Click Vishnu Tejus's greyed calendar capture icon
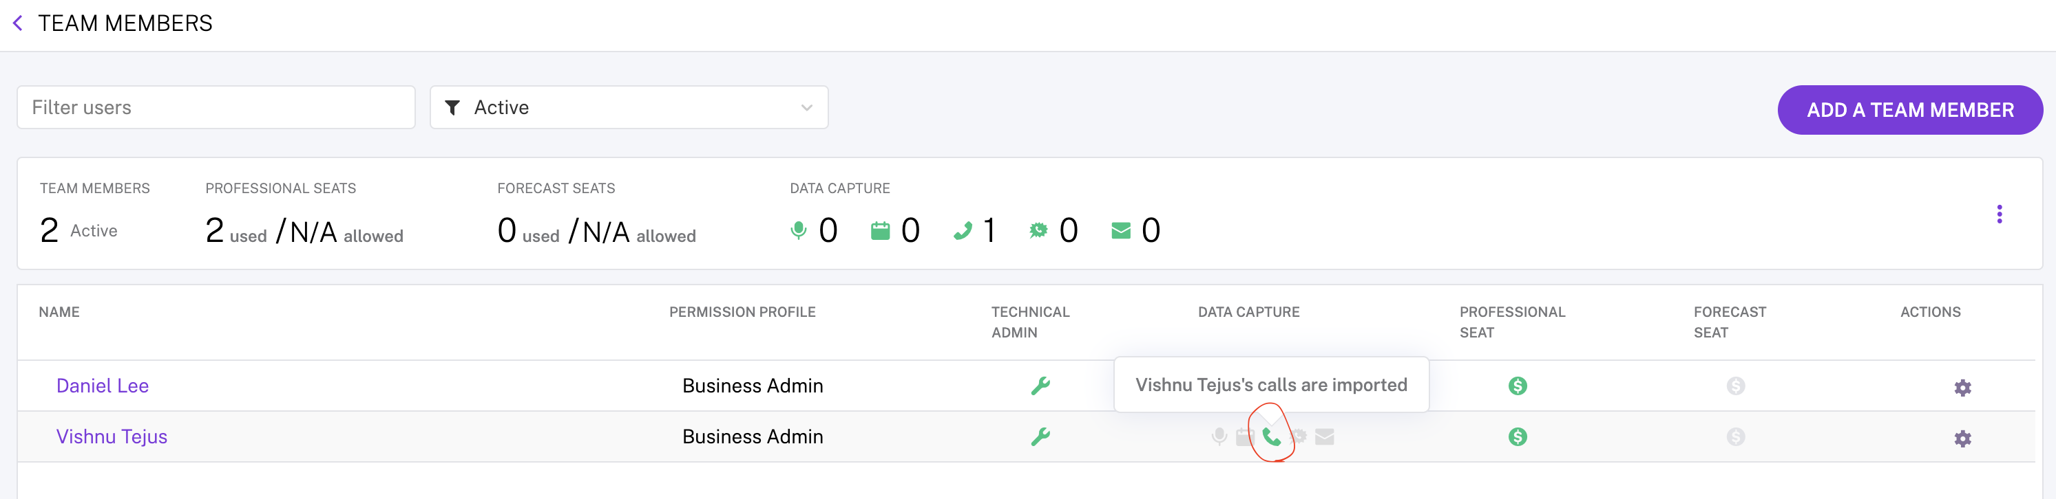2056x499 pixels. point(1244,437)
